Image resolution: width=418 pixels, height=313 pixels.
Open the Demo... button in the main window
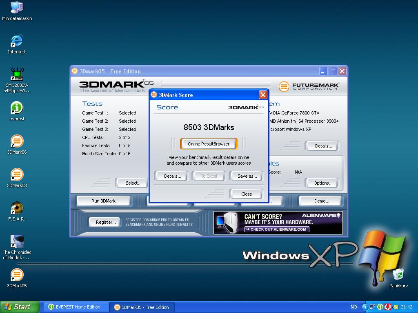(321, 201)
